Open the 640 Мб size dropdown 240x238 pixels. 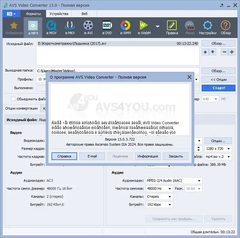pyautogui.click(x=210, y=99)
